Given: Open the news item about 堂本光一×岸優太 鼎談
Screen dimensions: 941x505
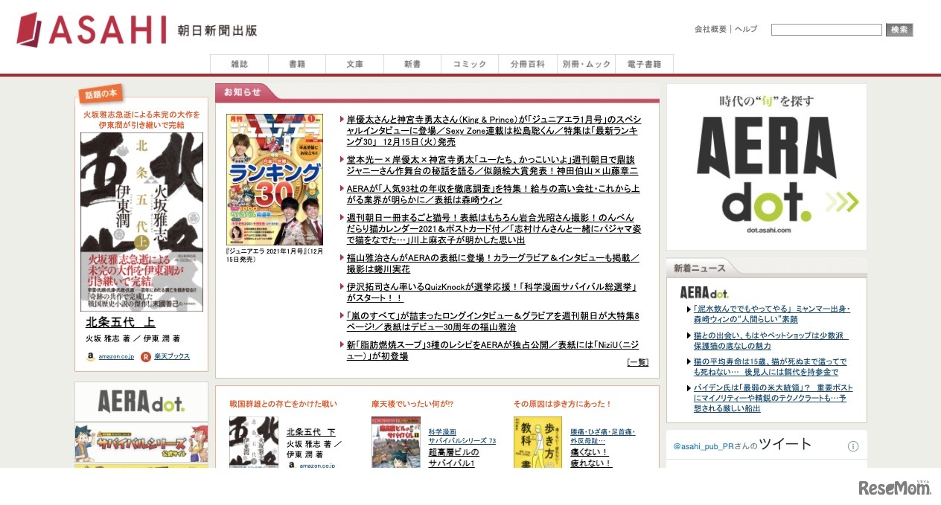Looking at the screenshot, I should click(x=492, y=165).
